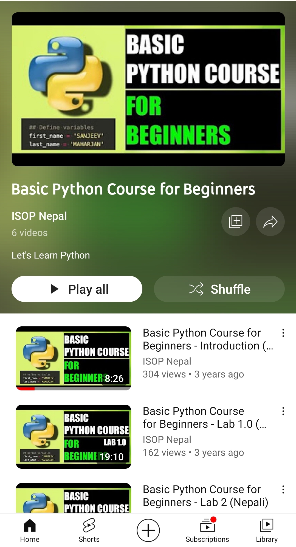Screen dimensions: 296x547
Task: Open Subscriptions tab
Action: click(207, 530)
